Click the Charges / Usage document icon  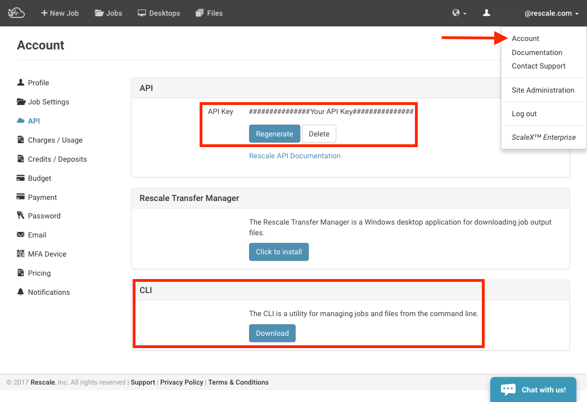(x=21, y=139)
